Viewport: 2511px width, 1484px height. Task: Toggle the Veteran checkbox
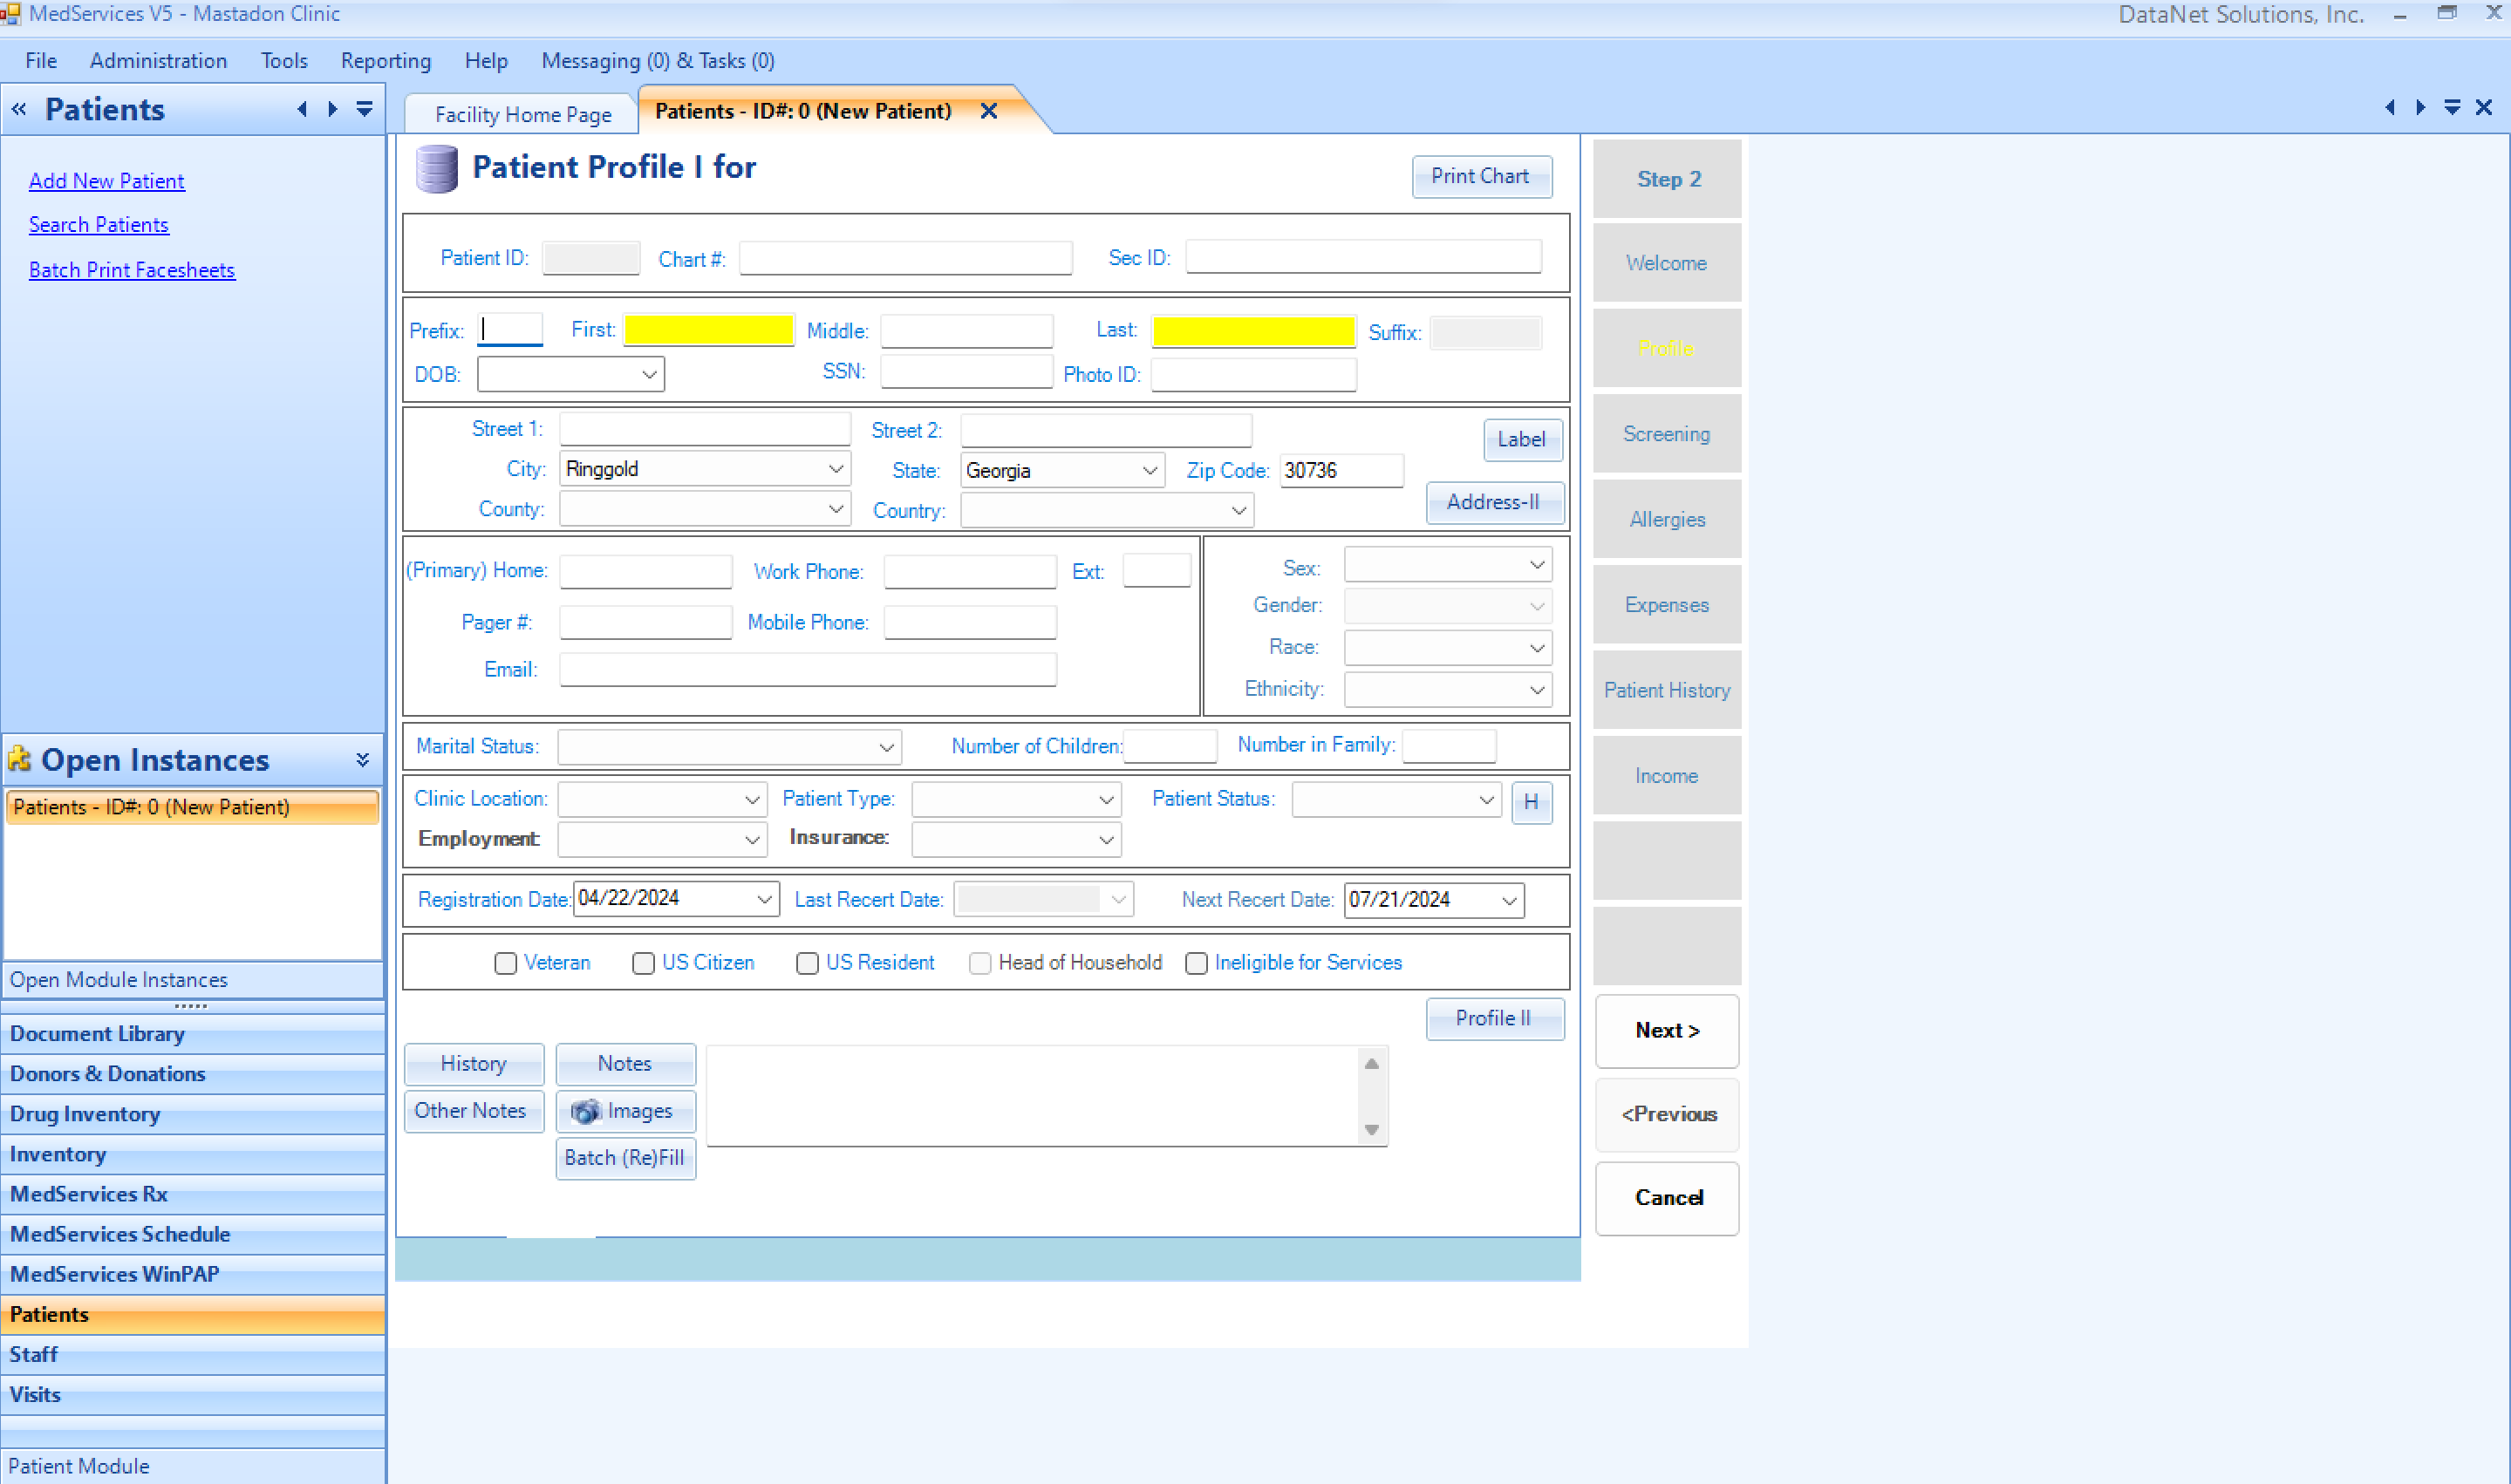505,963
